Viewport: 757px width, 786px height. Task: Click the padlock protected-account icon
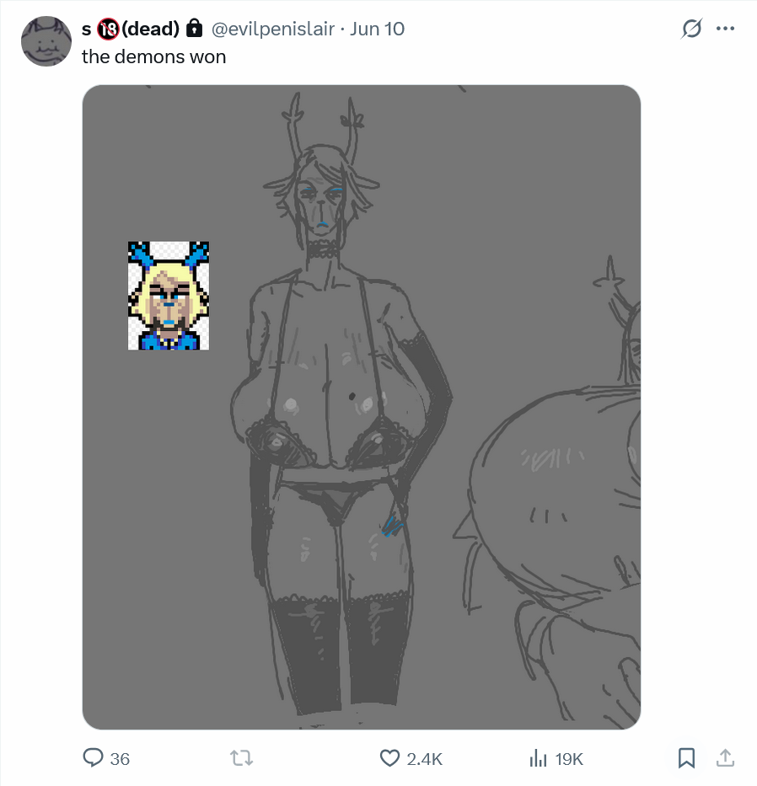(x=195, y=28)
